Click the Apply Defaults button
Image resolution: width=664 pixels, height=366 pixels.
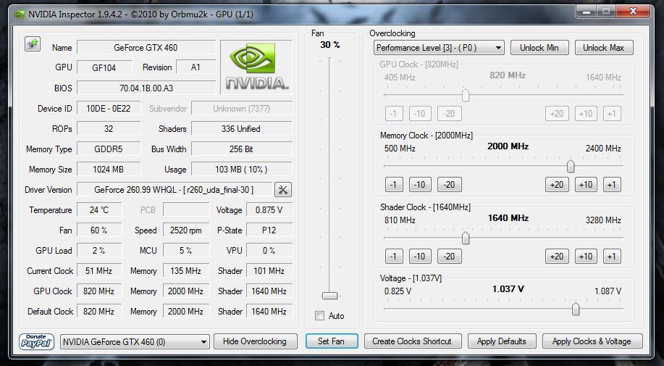501,341
